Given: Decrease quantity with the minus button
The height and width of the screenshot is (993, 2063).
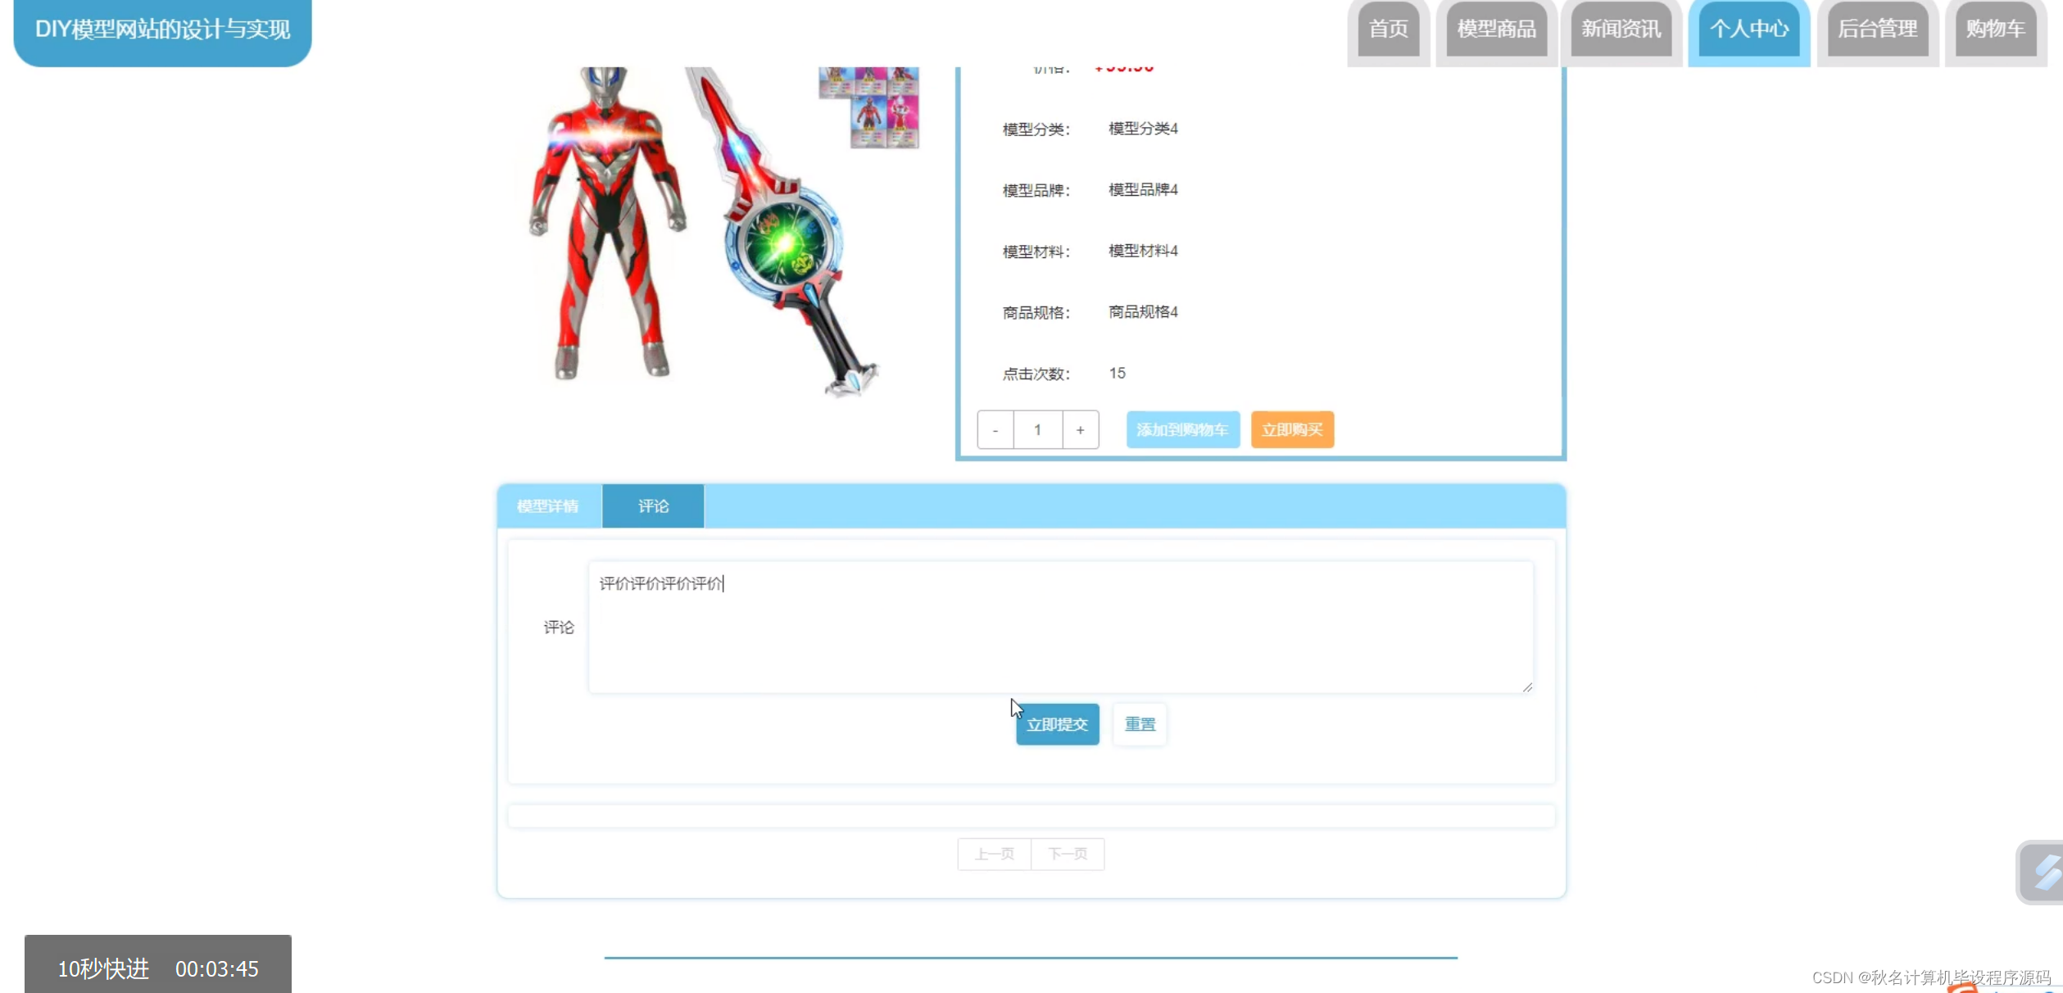Looking at the screenshot, I should (x=995, y=430).
